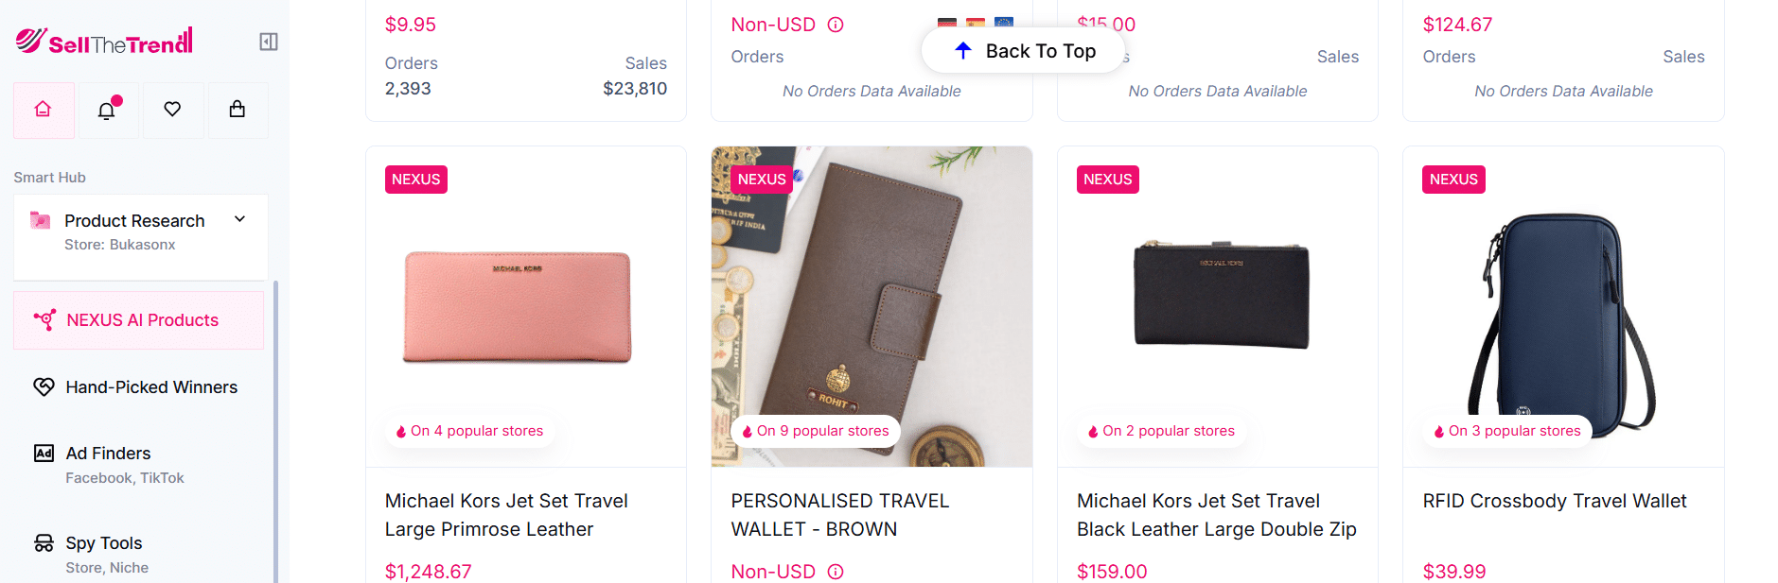Image resolution: width=1778 pixels, height=583 pixels.
Task: Click the info icon beside Non-USD price
Action: point(836,25)
